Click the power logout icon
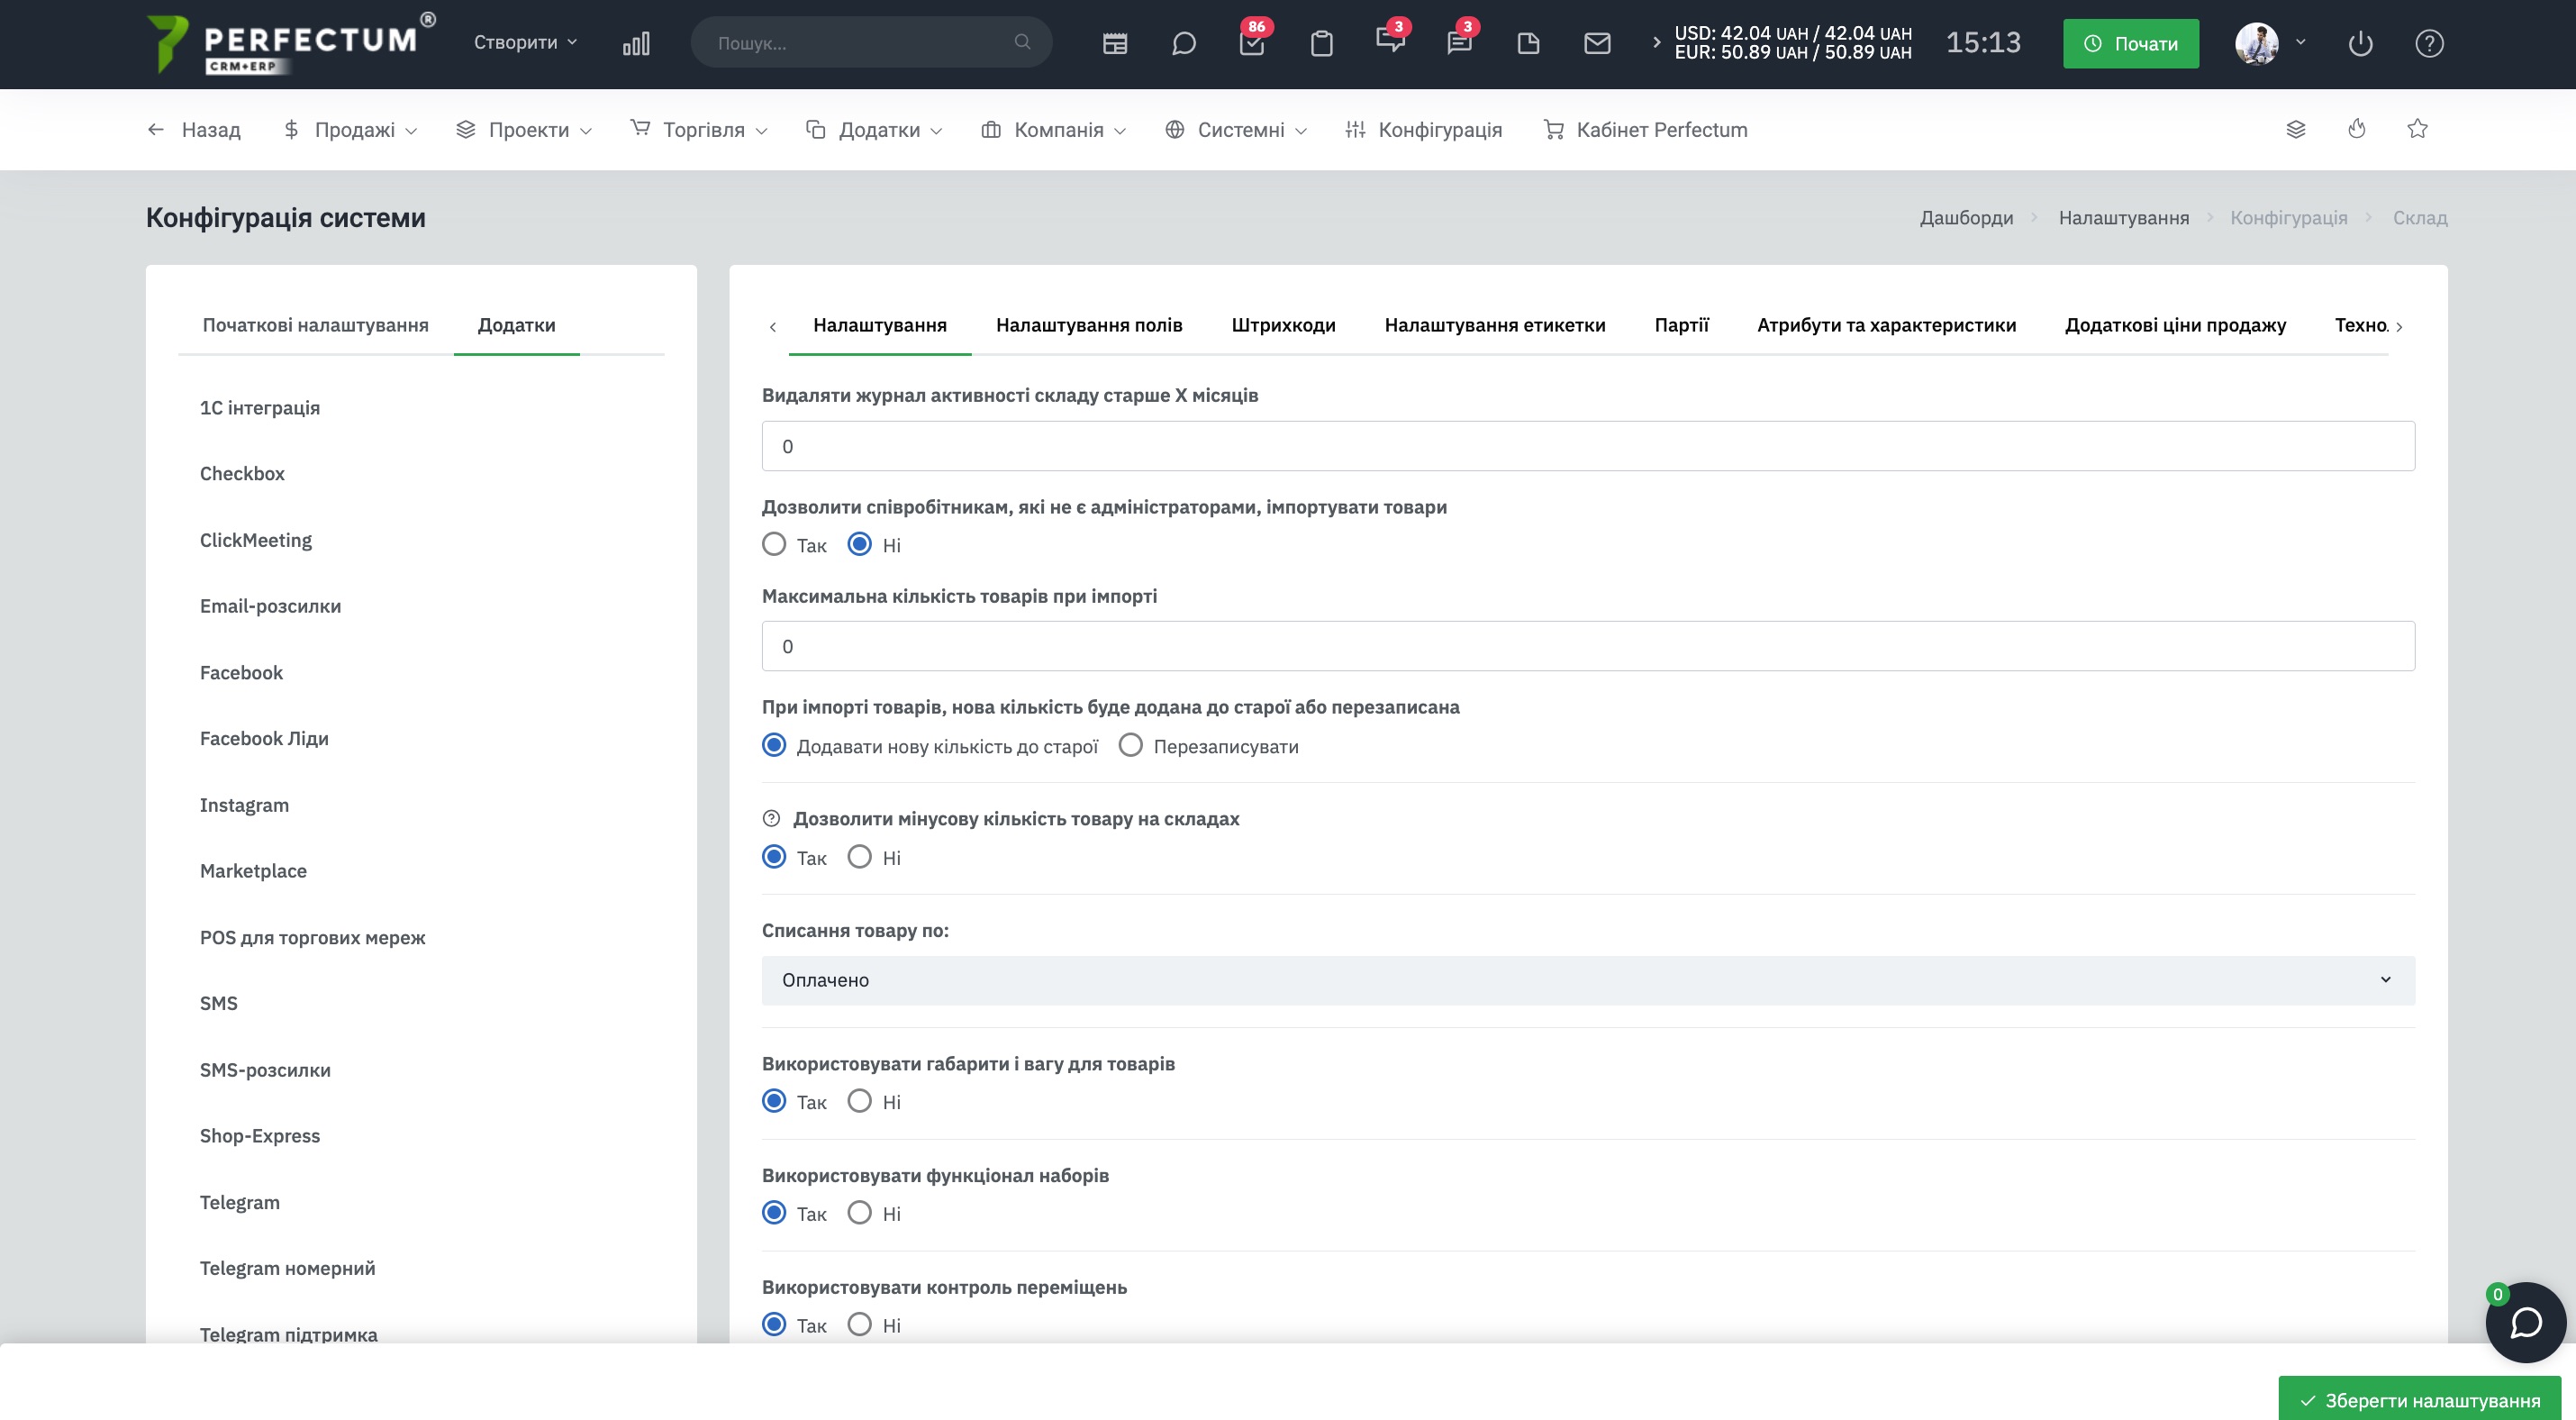 point(2360,43)
